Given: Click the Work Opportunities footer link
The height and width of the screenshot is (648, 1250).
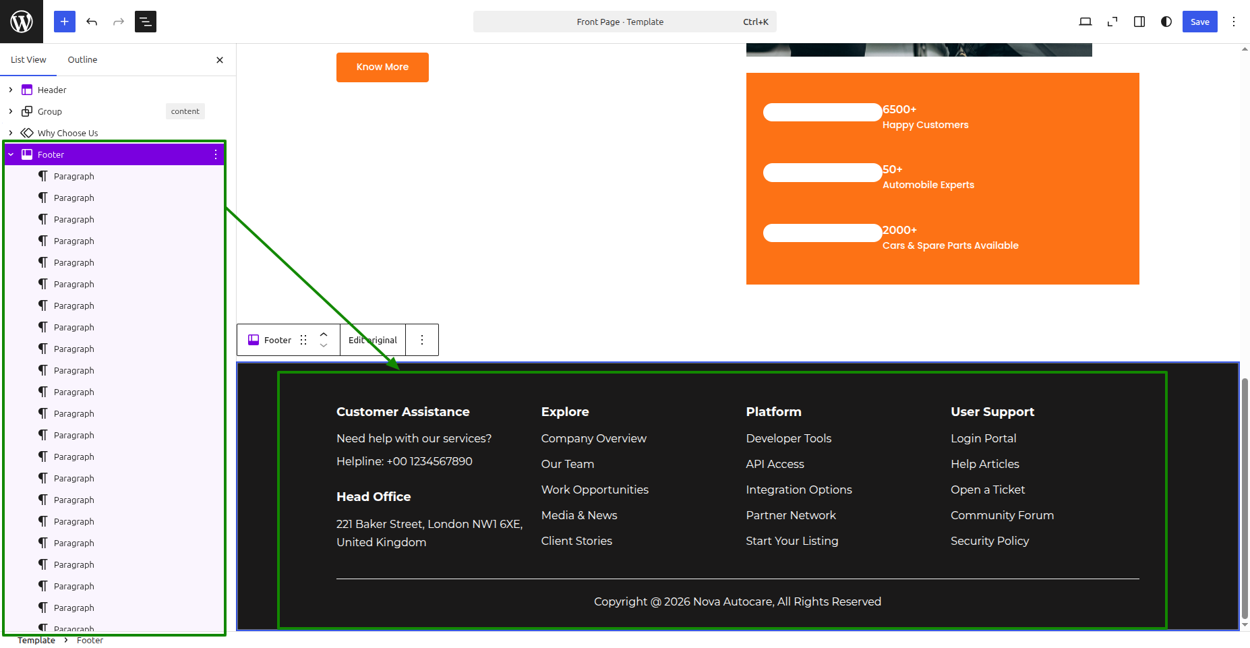Looking at the screenshot, I should (595, 490).
